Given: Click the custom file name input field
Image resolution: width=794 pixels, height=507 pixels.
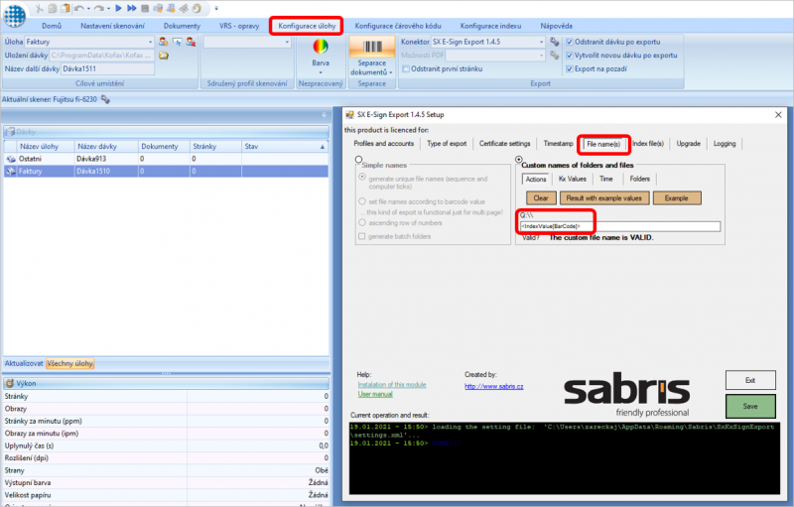Looking at the screenshot, I should [619, 226].
